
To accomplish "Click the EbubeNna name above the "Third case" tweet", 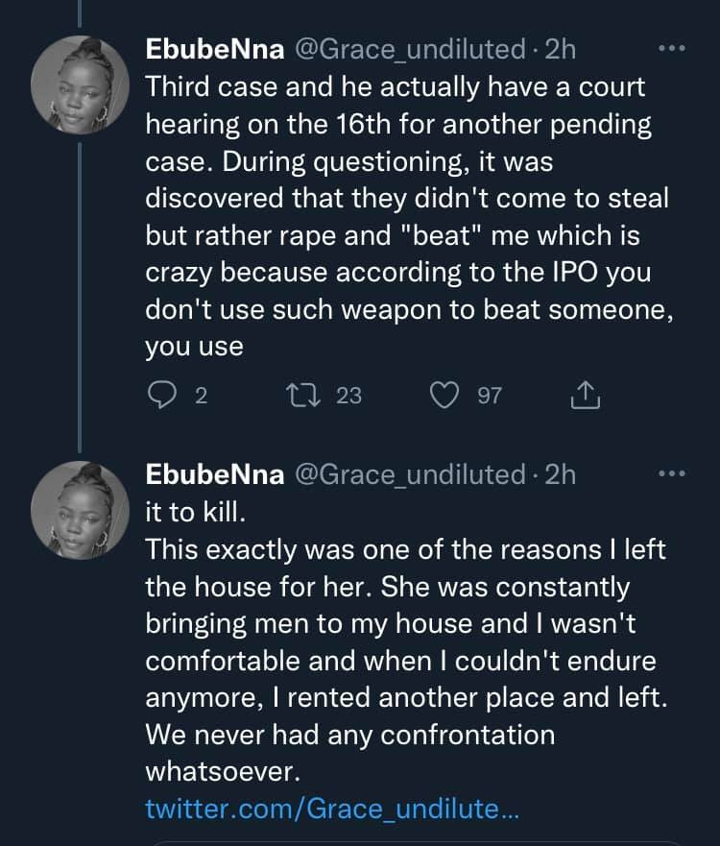I will pos(214,47).
